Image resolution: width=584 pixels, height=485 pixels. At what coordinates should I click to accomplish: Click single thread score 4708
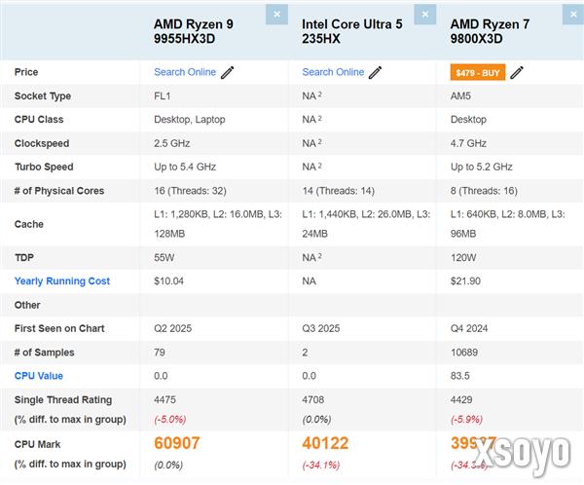[312, 399]
